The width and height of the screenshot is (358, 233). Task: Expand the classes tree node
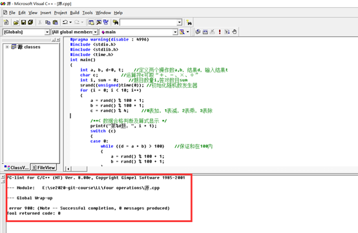point(7,47)
